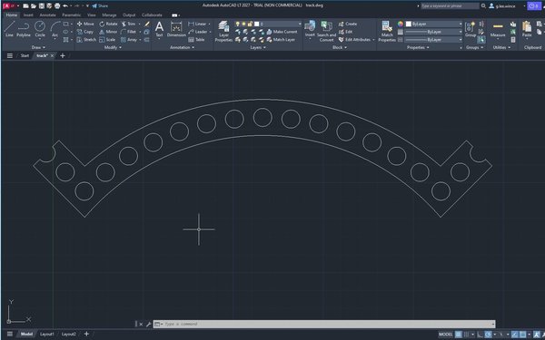The width and height of the screenshot is (545, 340).
Task: Switch to the Manage ribbon tab
Action: point(109,15)
